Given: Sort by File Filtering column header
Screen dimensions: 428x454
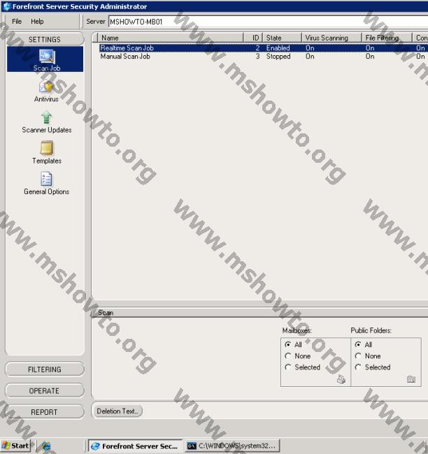Looking at the screenshot, I should 387,38.
